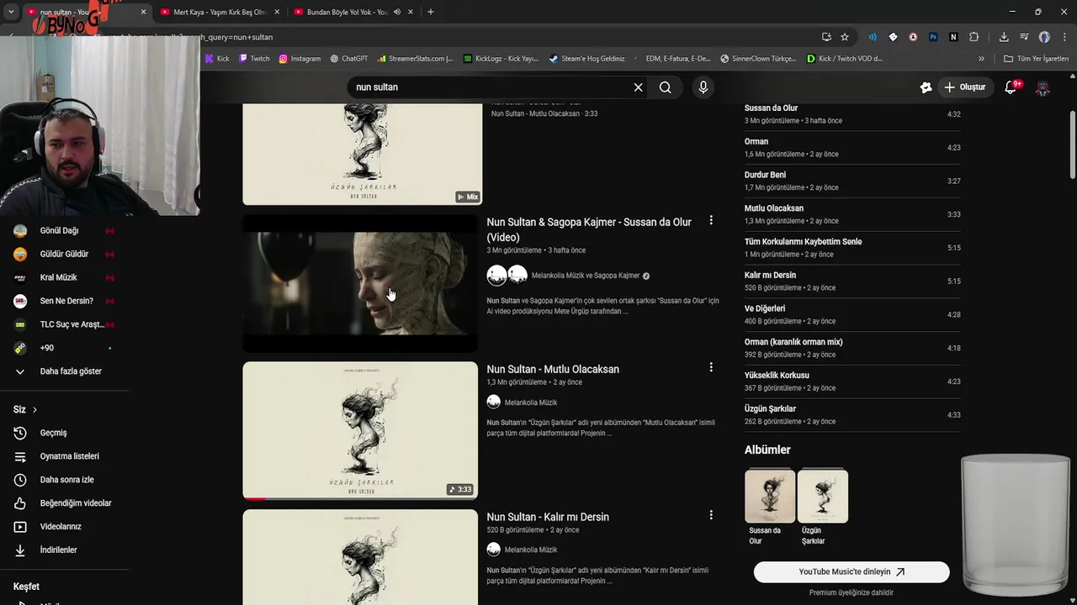Switch to Bundan Böyle Yol Yok tab
This screenshot has width=1077, height=605.
pyautogui.click(x=347, y=12)
